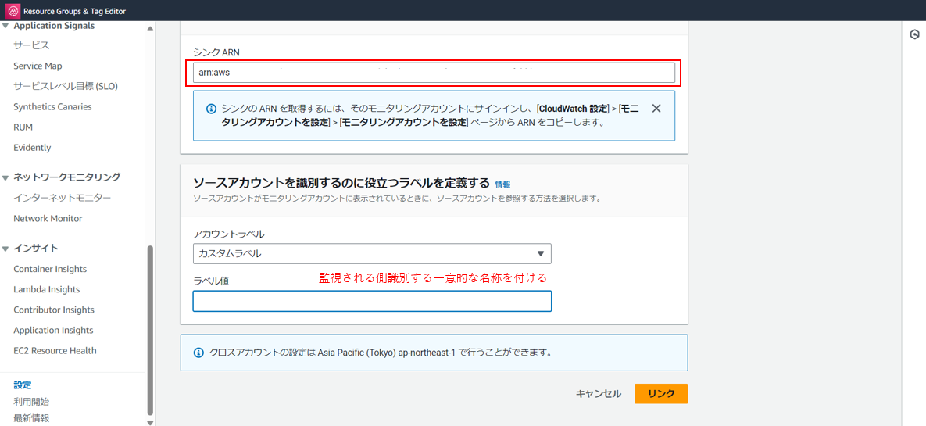Open Container Insights in sidebar
The image size is (926, 426).
tap(50, 269)
